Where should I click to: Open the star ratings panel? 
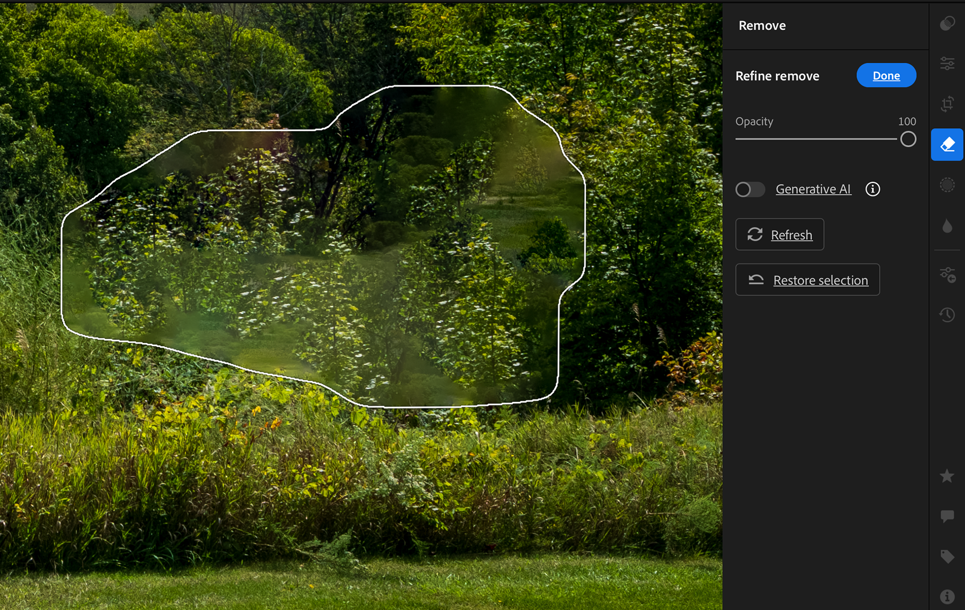point(947,476)
